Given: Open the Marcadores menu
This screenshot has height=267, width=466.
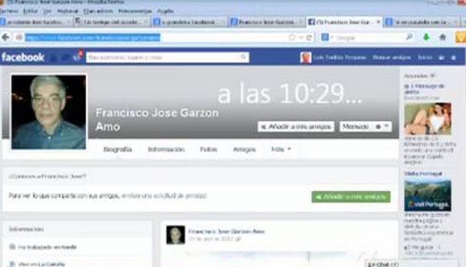Looking at the screenshot, I should click(98, 11).
